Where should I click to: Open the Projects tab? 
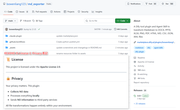pos(69,12)
